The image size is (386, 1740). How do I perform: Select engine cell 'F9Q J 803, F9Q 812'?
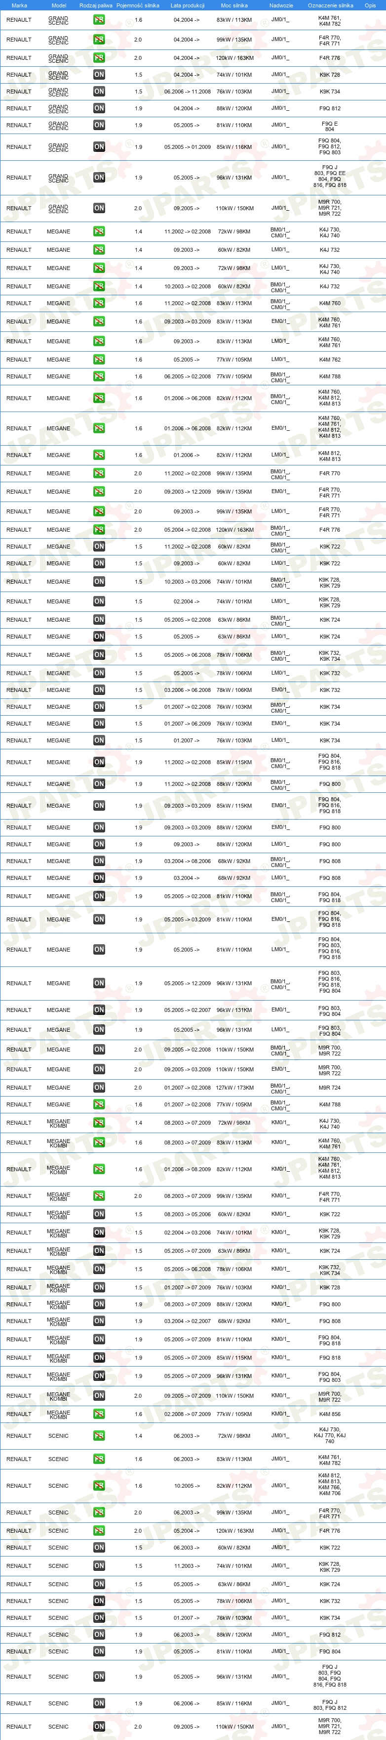click(x=329, y=1704)
